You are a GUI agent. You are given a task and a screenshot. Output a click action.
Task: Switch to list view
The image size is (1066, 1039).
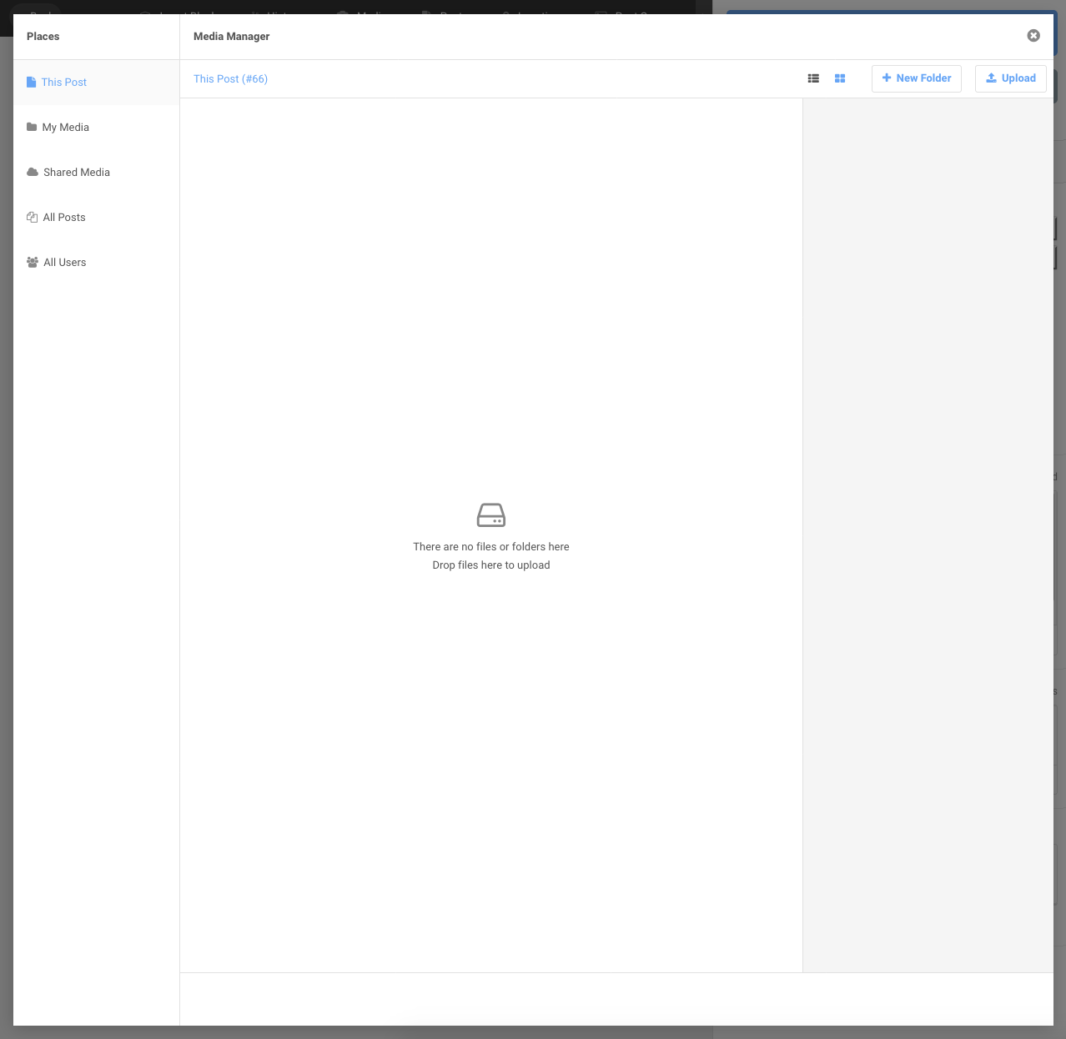[813, 78]
